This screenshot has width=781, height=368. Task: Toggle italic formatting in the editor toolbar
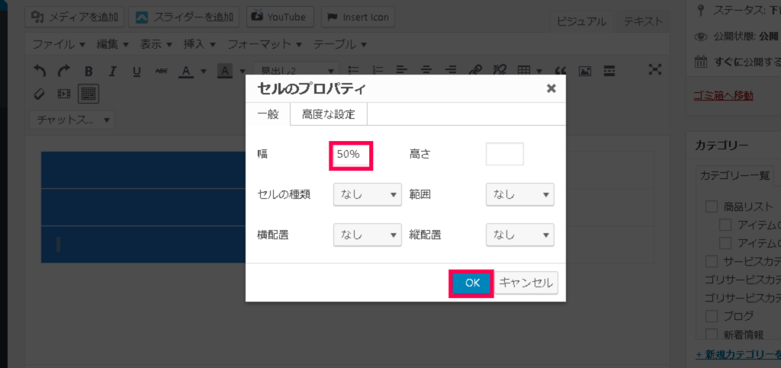[112, 72]
